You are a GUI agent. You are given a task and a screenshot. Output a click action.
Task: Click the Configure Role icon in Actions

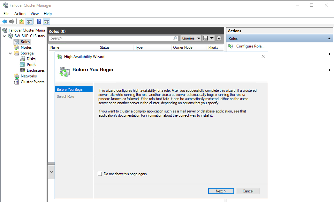(231, 46)
